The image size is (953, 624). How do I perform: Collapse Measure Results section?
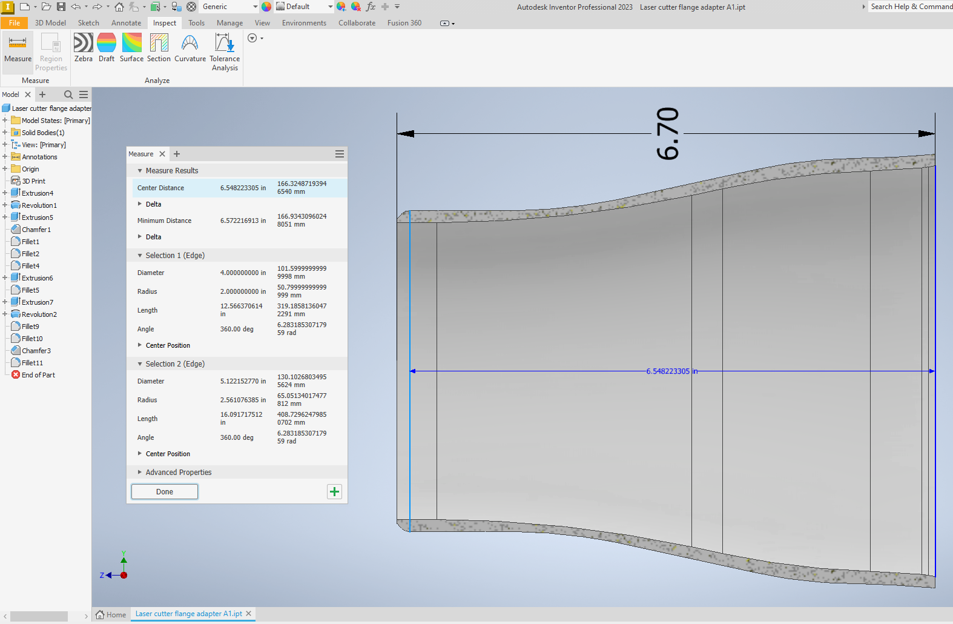coord(140,171)
